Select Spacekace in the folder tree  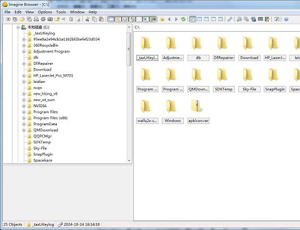42,160
